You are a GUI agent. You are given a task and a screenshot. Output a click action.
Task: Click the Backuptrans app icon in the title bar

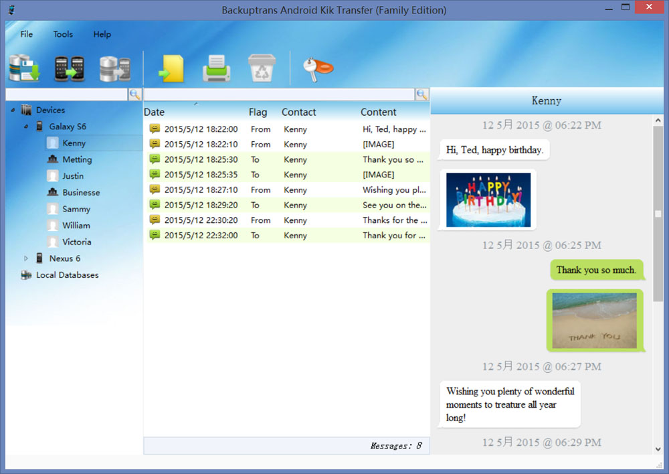(x=12, y=9)
